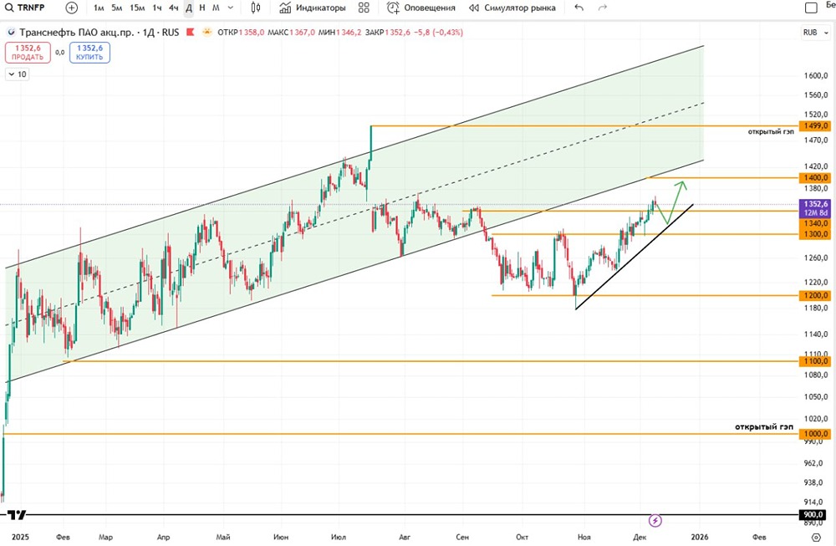The image size is (836, 546).
Task: Click the TradingView logo
Action: tap(17, 514)
